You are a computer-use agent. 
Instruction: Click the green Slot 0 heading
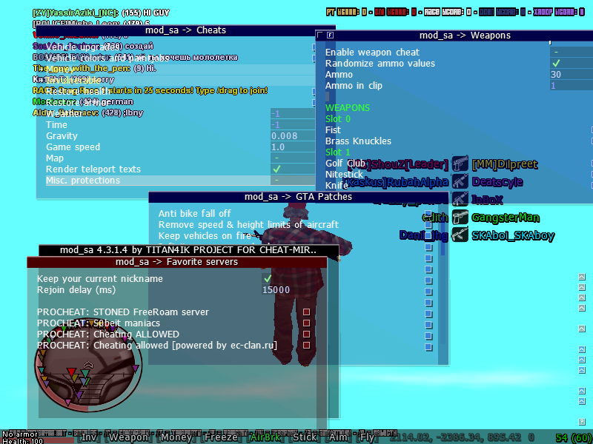pyautogui.click(x=338, y=119)
